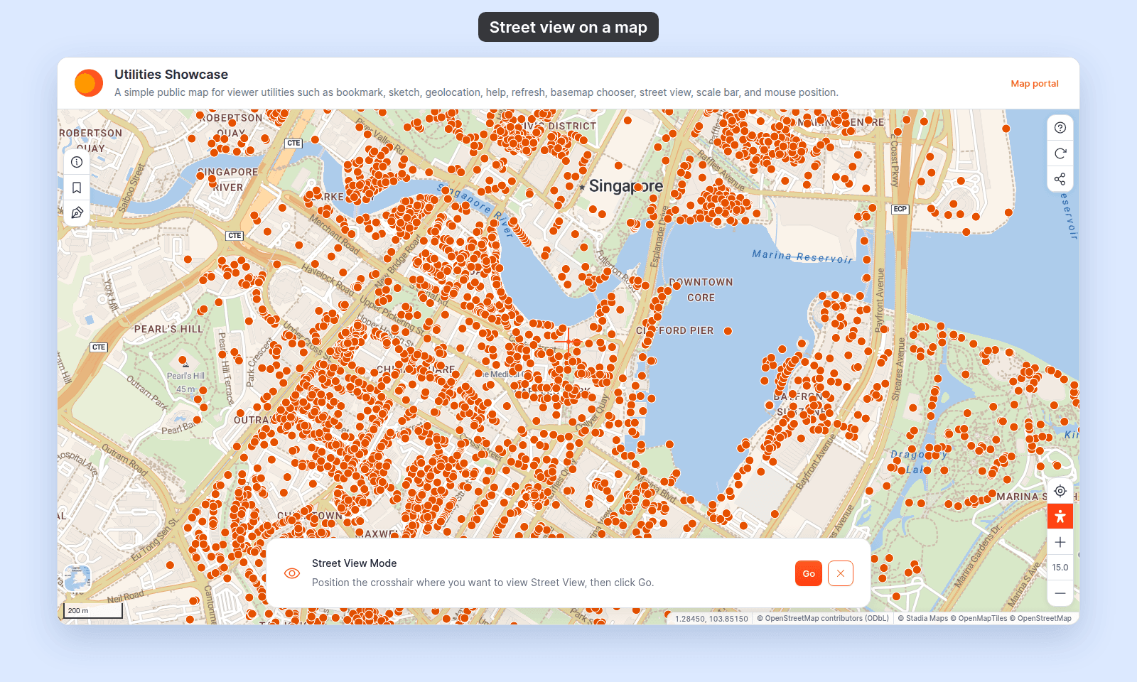
Task: Open the share options
Action: point(1060,179)
